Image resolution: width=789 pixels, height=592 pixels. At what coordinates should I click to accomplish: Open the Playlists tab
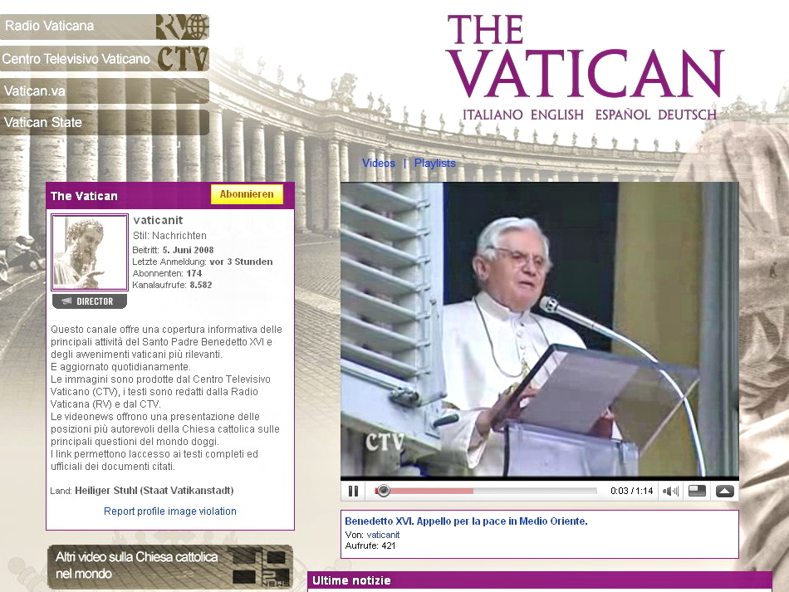[434, 163]
